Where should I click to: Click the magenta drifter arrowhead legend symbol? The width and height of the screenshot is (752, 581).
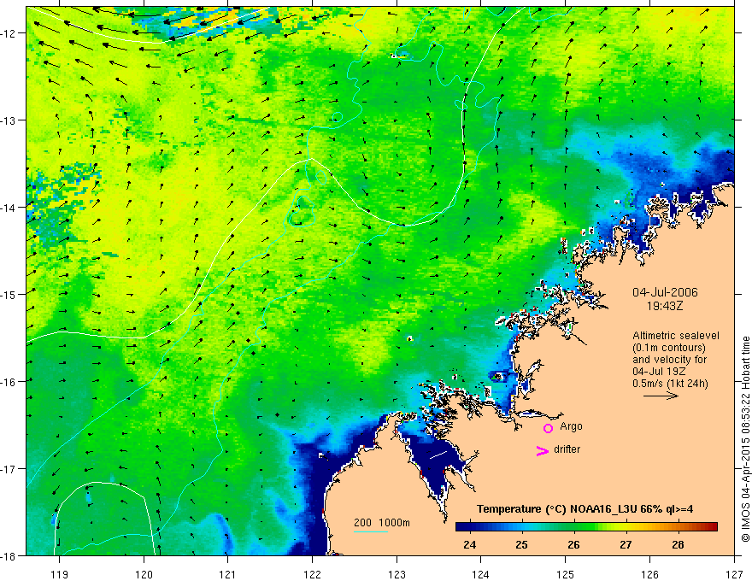coord(543,451)
